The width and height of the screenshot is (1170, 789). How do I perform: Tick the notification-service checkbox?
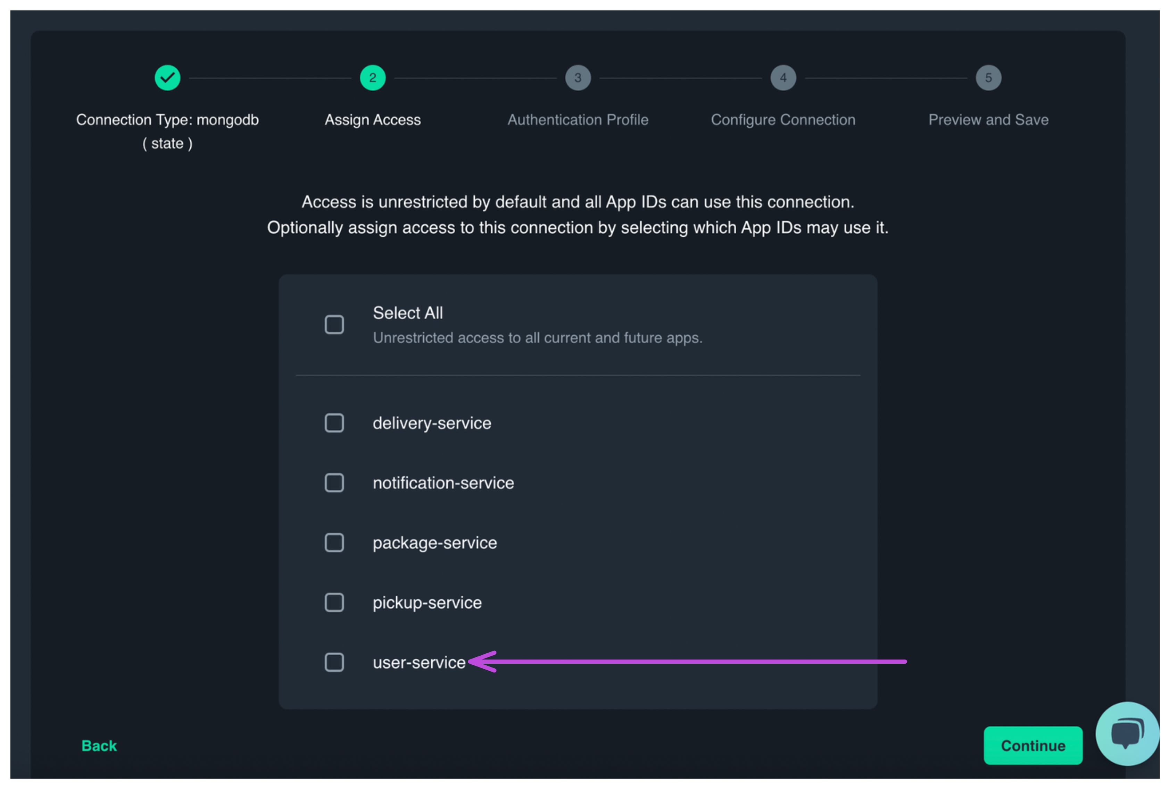tap(334, 482)
